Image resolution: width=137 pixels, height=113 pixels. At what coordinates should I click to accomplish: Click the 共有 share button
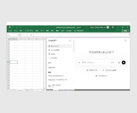pos(125,31)
